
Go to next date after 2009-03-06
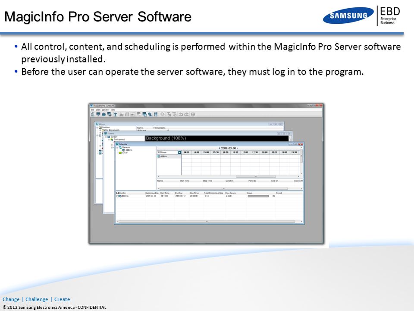(x=237, y=148)
